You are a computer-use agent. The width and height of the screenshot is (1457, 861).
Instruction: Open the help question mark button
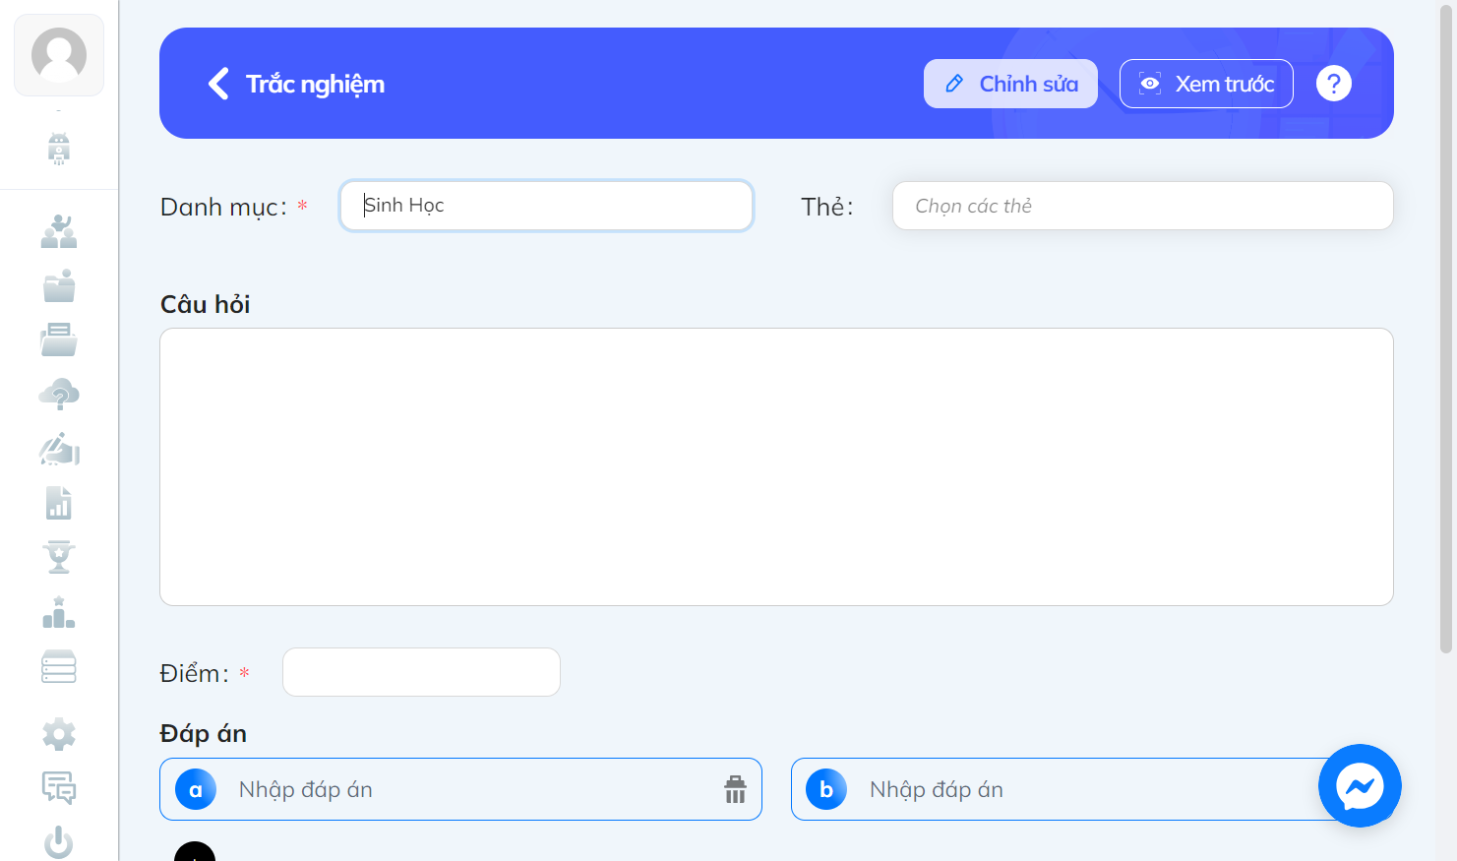[1334, 84]
